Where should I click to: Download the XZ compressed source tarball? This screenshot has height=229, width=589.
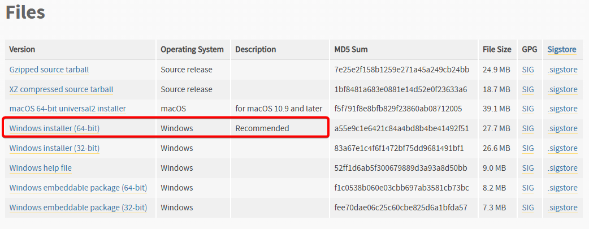61,89
